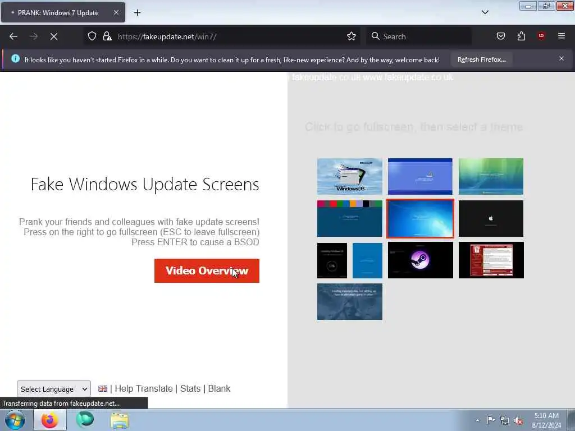Open the network tray icon
The height and width of the screenshot is (431, 575).
point(505,421)
